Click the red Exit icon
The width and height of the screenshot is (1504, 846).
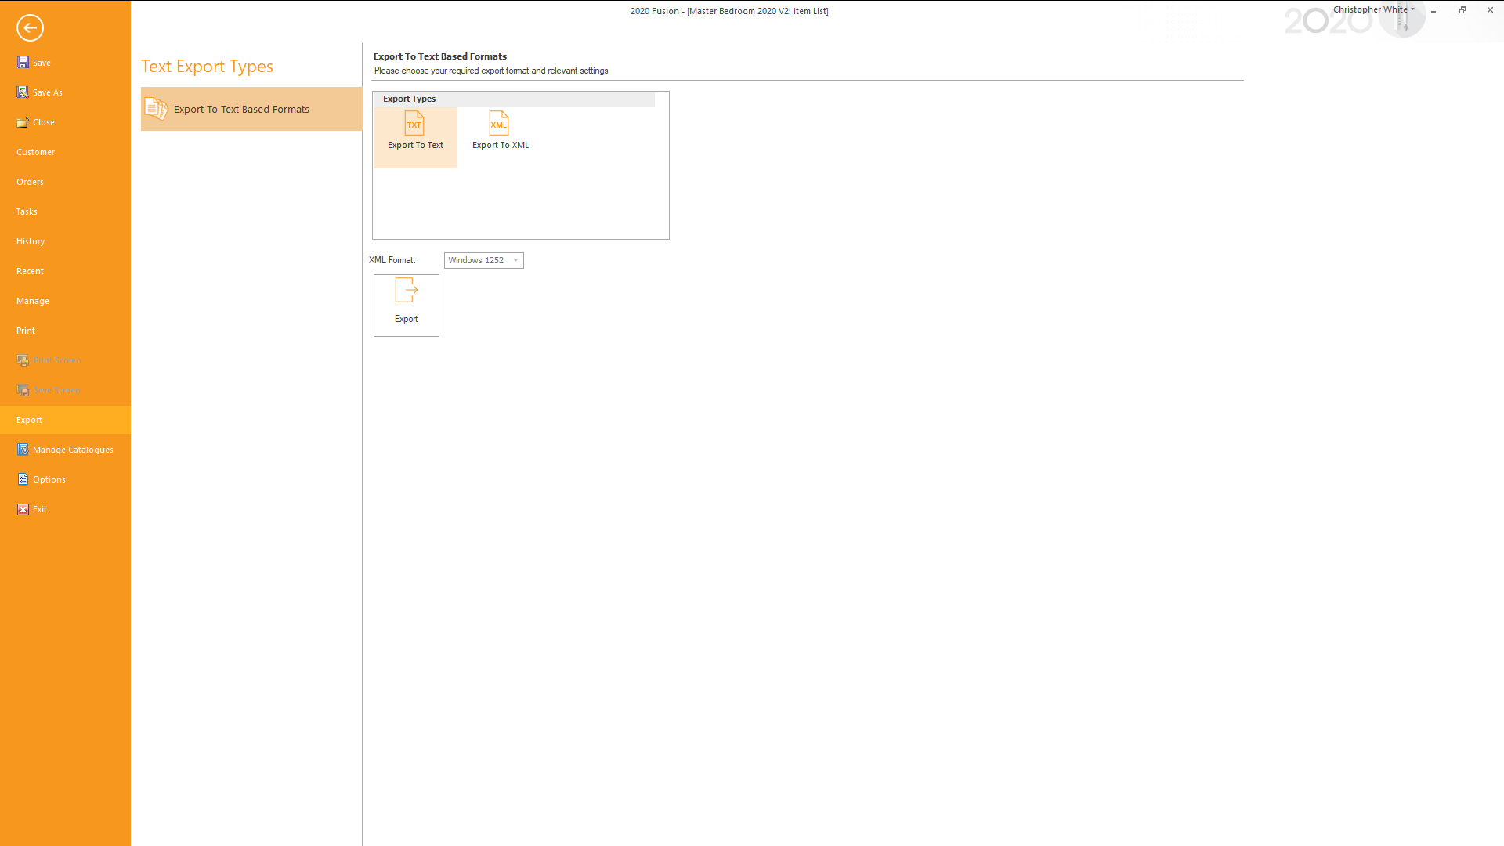click(x=23, y=509)
